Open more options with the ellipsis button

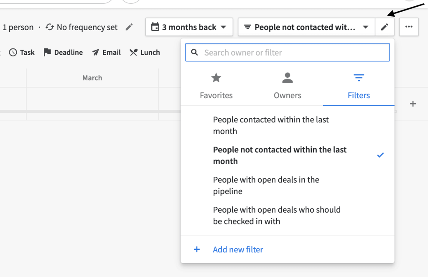tap(409, 27)
